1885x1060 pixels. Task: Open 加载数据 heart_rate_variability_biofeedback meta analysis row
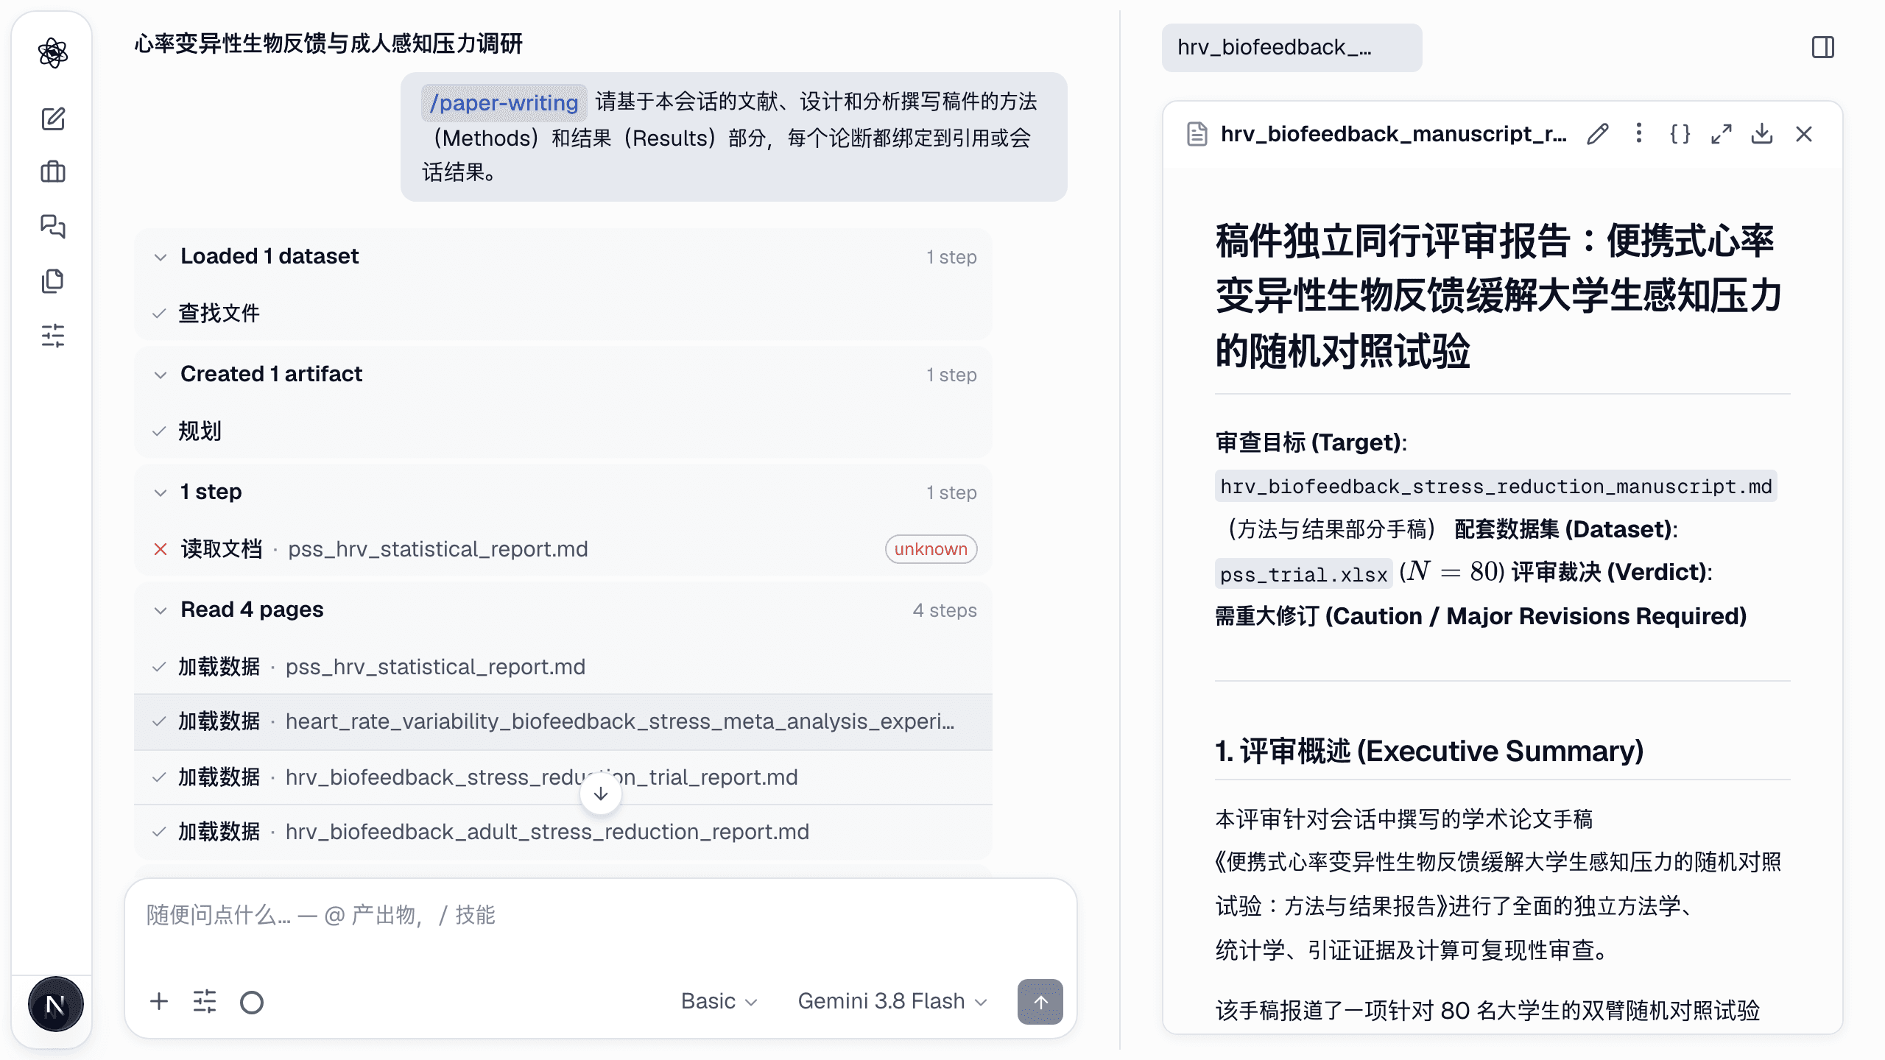(563, 721)
